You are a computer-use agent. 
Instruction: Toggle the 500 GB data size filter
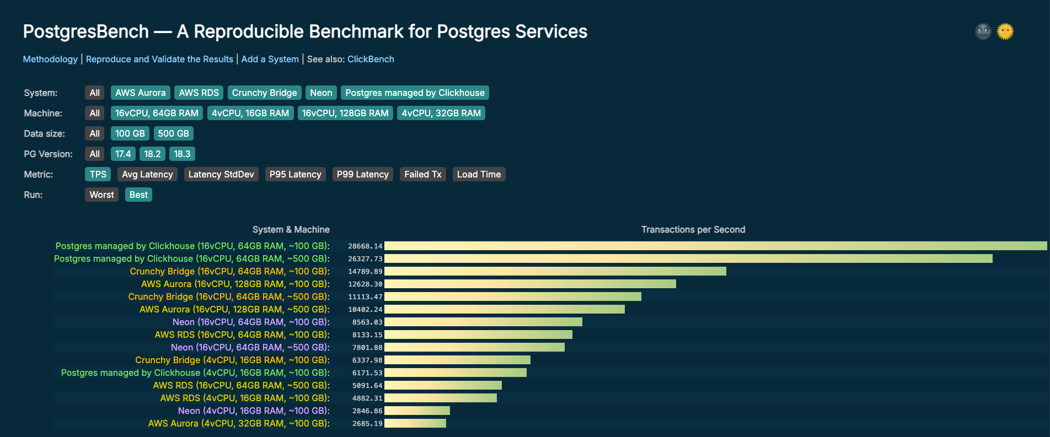click(x=173, y=133)
